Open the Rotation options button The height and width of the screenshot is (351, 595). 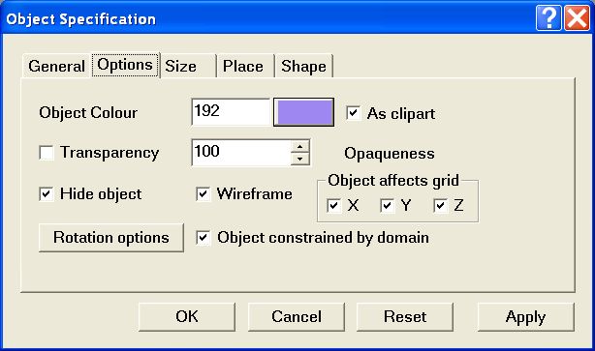[x=111, y=238]
